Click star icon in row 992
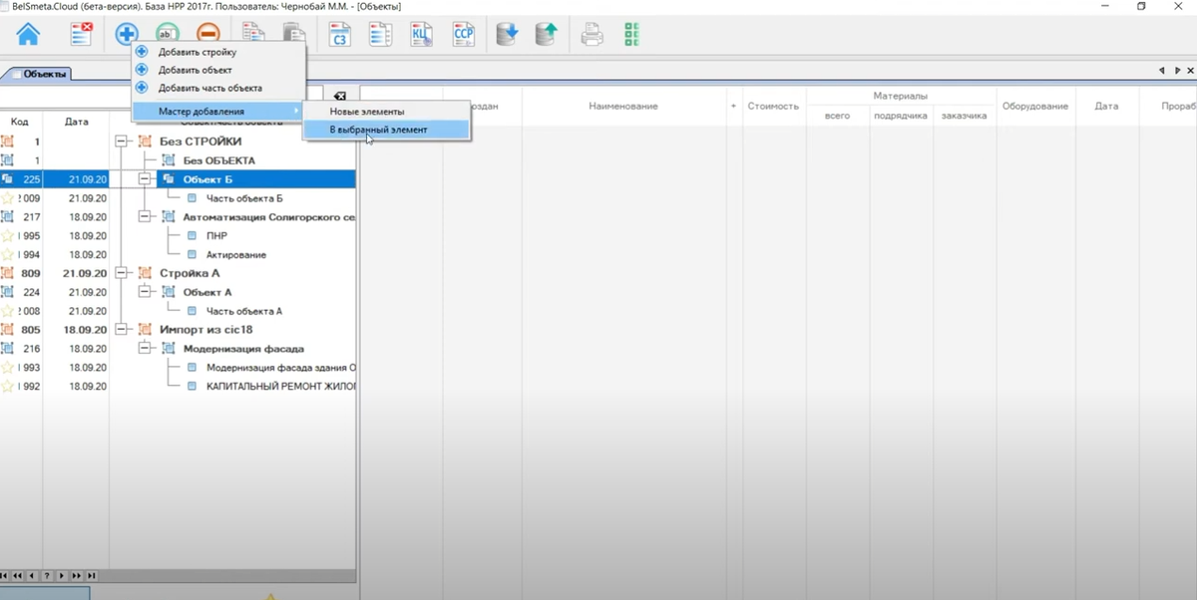The height and width of the screenshot is (600, 1197). click(8, 387)
